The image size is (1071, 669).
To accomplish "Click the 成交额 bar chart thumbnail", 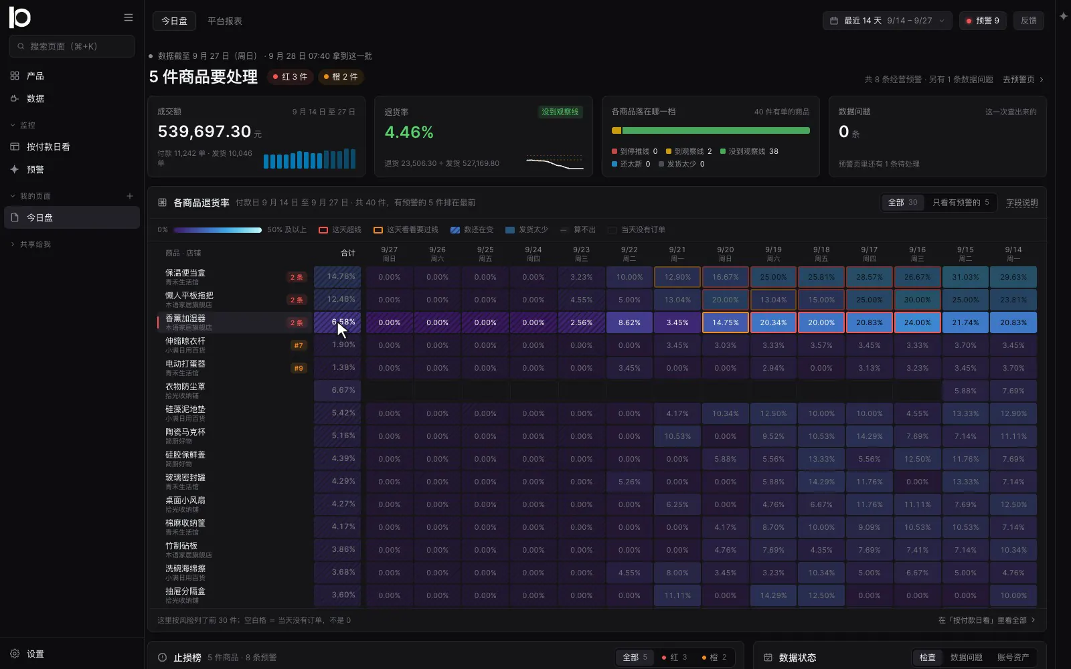I will 309,159.
